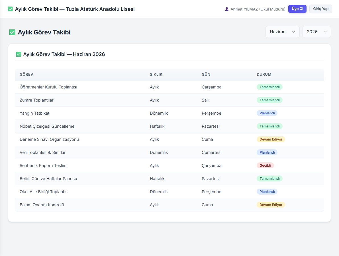The image size is (339, 256).
Task: Select the Öğretmenler Kurulu Toplantısı row
Action: pos(169,87)
